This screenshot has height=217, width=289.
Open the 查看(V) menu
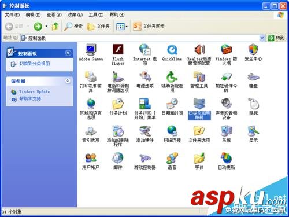tap(54, 14)
